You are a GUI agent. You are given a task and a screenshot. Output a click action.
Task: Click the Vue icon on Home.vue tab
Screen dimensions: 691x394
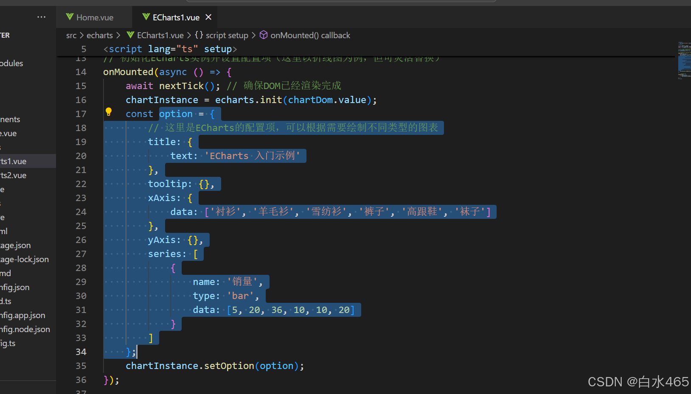pos(70,17)
